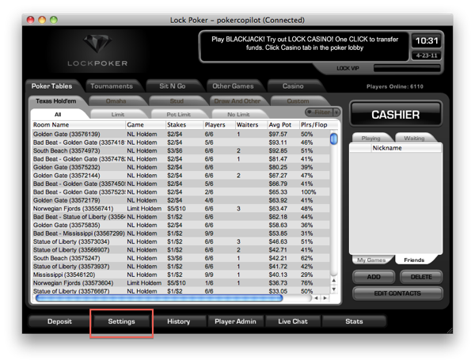Viewport: 475px width, 364px height.
Task: Sort by Avg Pot column header
Action: click(283, 125)
